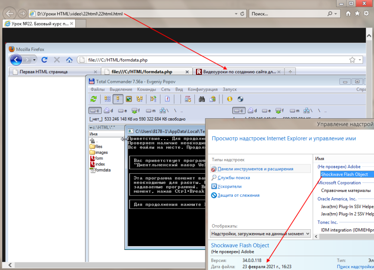Open new tab plus in Firefox
374x270 pixels.
point(290,72)
